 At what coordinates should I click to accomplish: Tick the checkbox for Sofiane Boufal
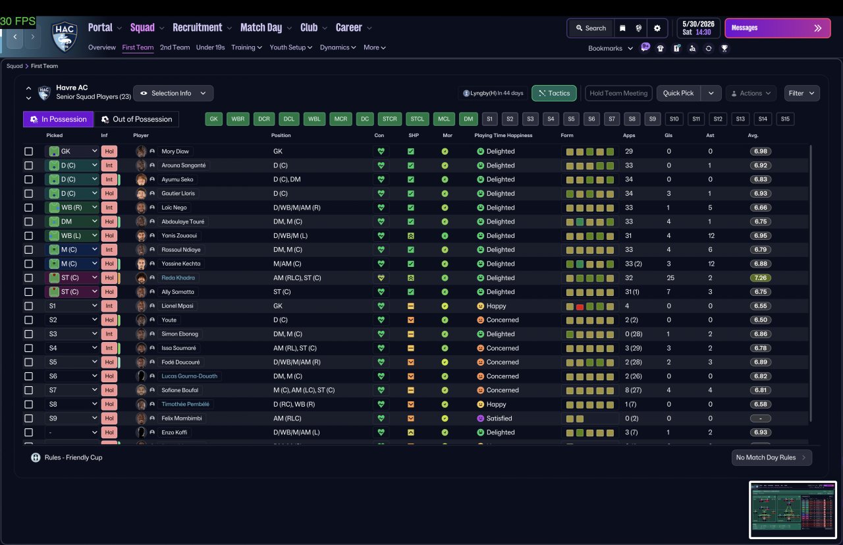(28, 390)
